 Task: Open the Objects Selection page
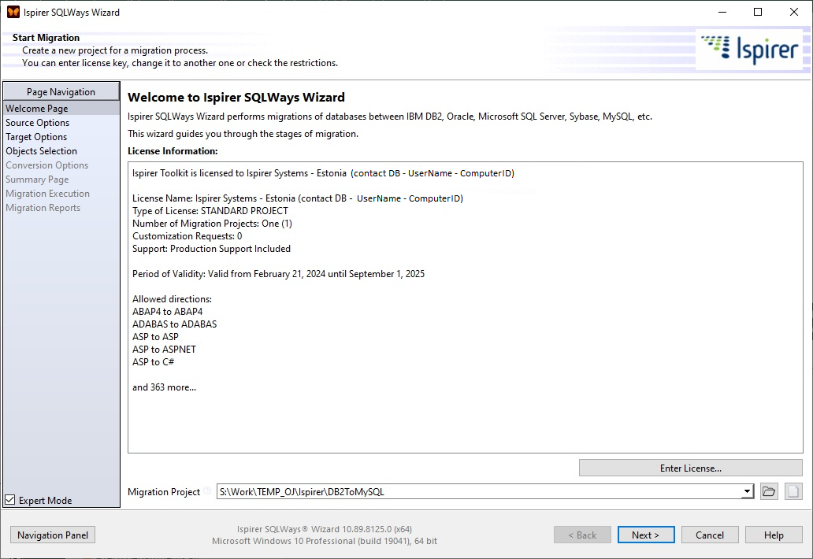click(41, 150)
